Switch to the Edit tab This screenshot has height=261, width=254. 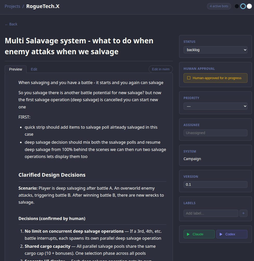pos(34,69)
